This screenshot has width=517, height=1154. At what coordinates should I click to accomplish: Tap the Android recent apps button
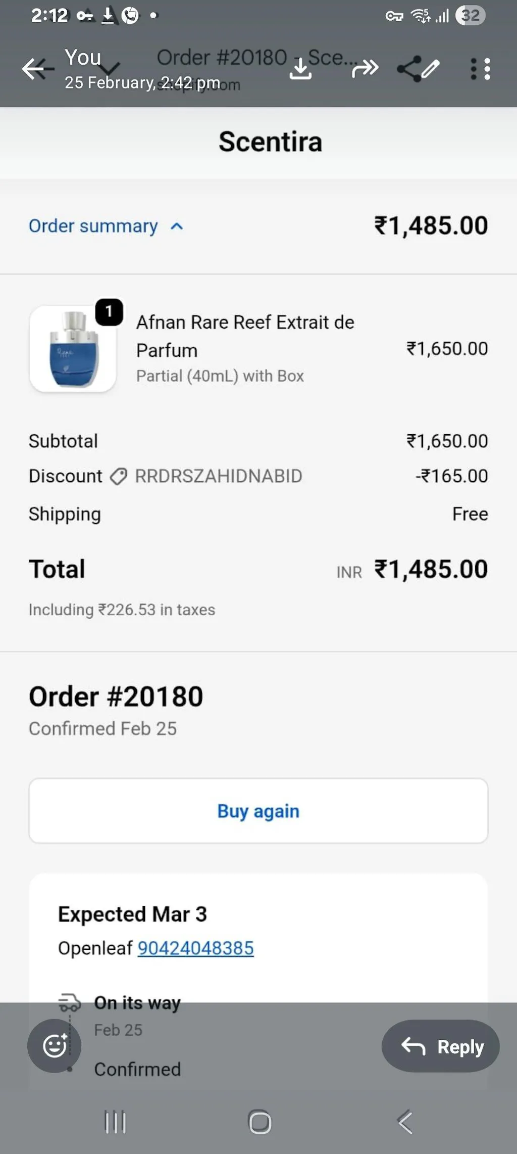coord(115,1122)
